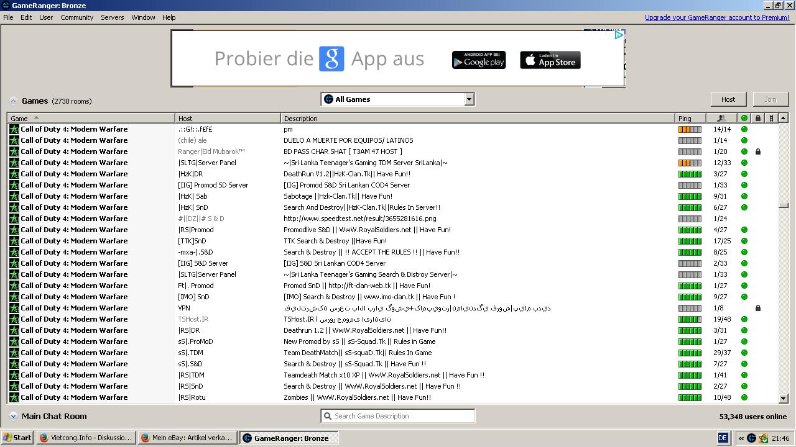Open the User menu

click(46, 17)
